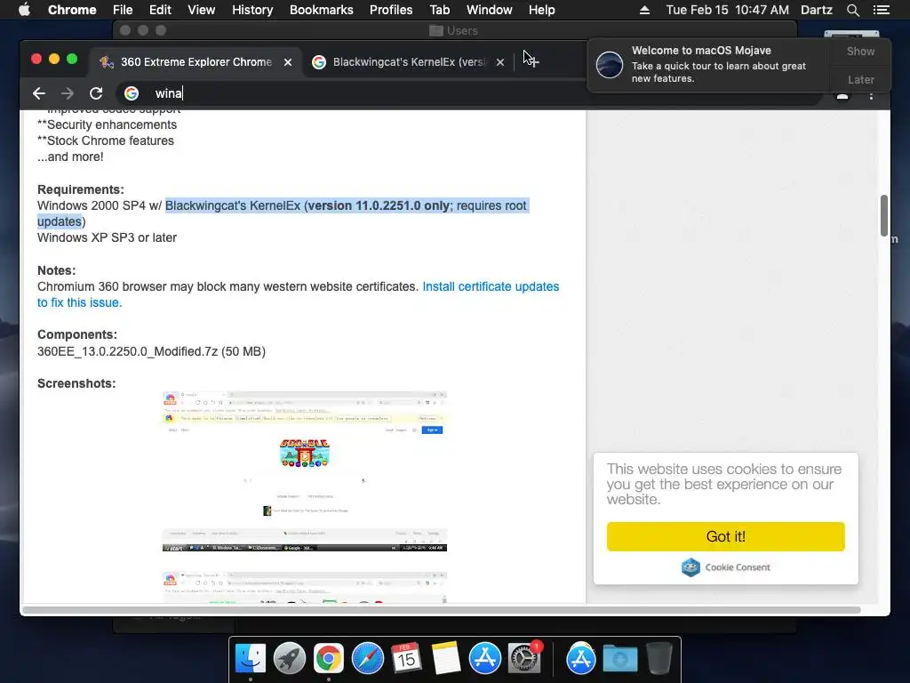Open the File menu
Screen dimensions: 910x683
click(123, 10)
